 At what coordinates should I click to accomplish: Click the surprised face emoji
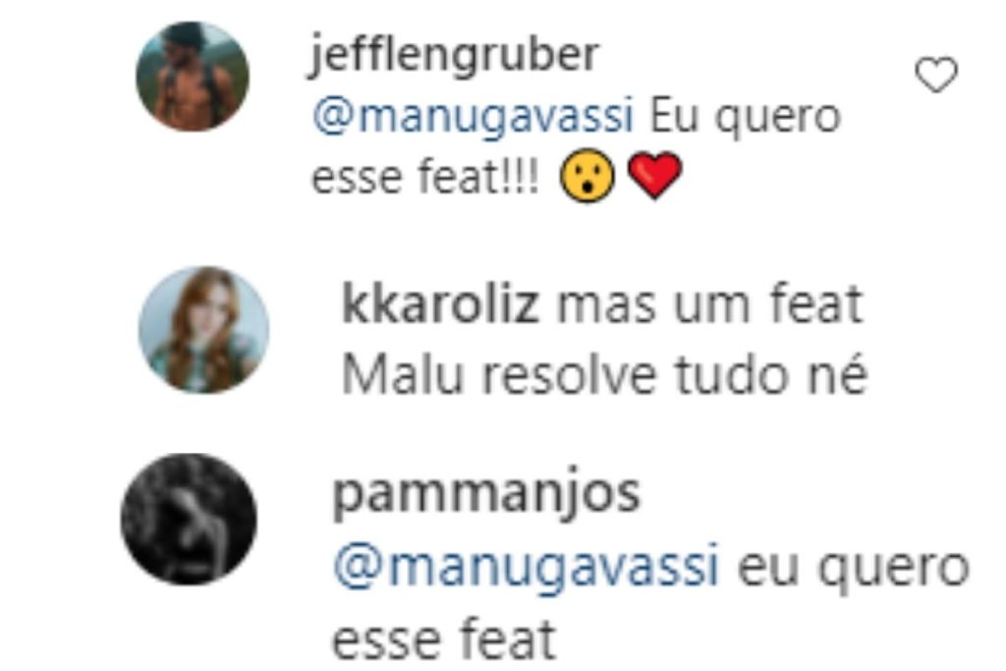pos(587,176)
